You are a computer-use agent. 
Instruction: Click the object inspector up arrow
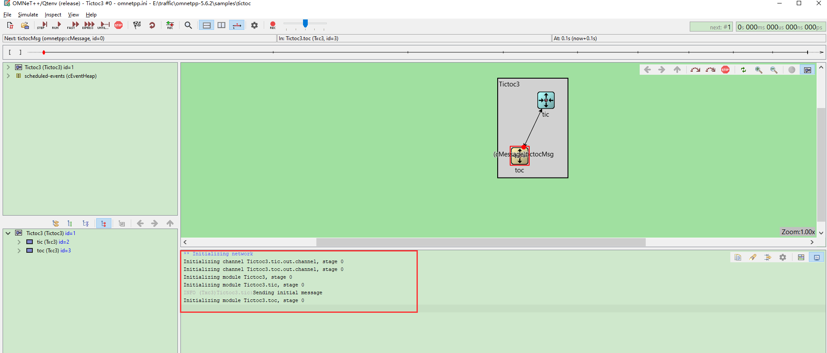pyautogui.click(x=170, y=223)
